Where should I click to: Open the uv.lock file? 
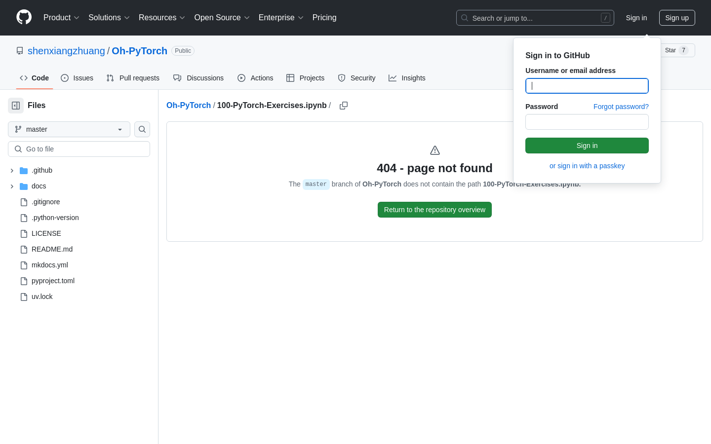42,296
